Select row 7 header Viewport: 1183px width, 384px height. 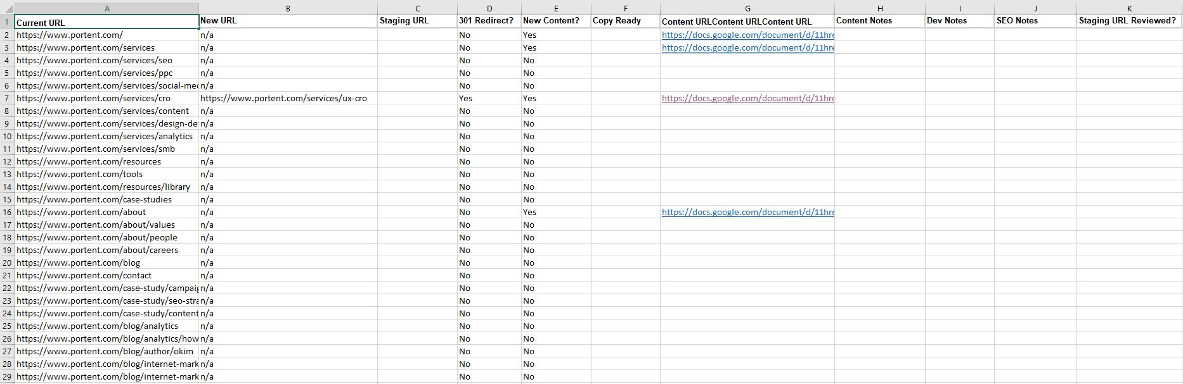[x=7, y=98]
